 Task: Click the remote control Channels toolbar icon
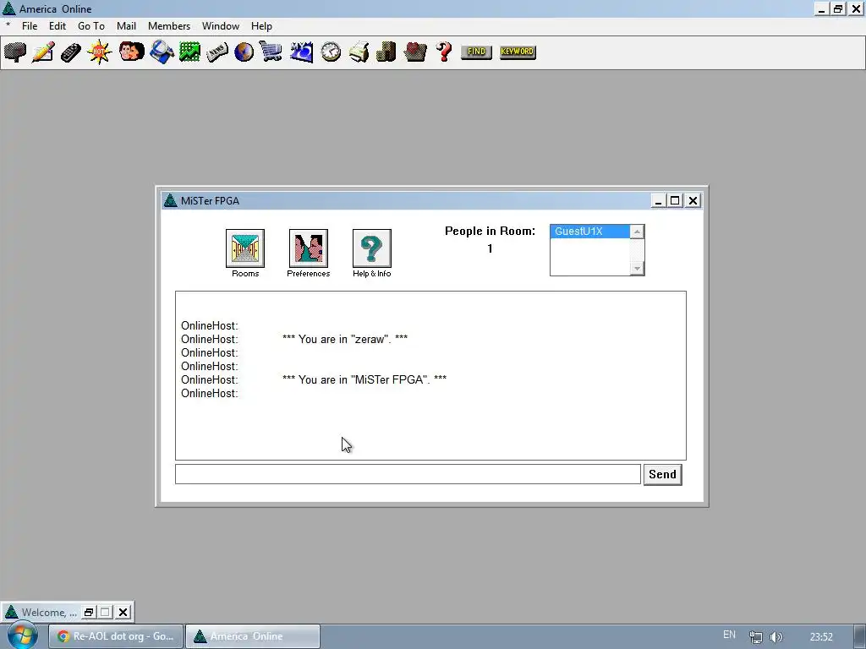71,52
